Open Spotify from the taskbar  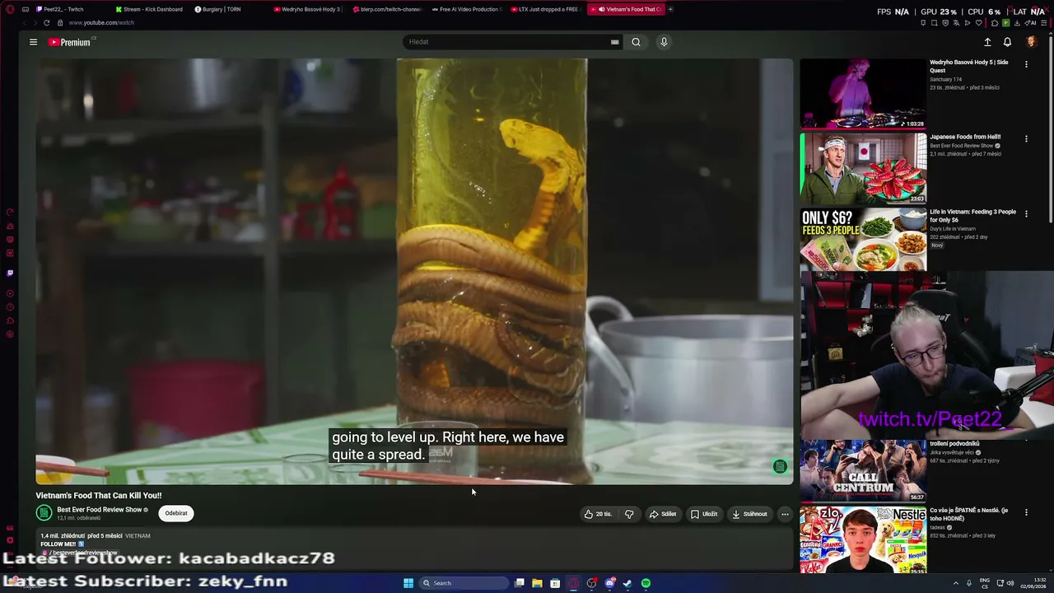[646, 583]
